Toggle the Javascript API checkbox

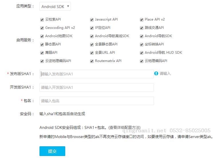click(92, 20)
